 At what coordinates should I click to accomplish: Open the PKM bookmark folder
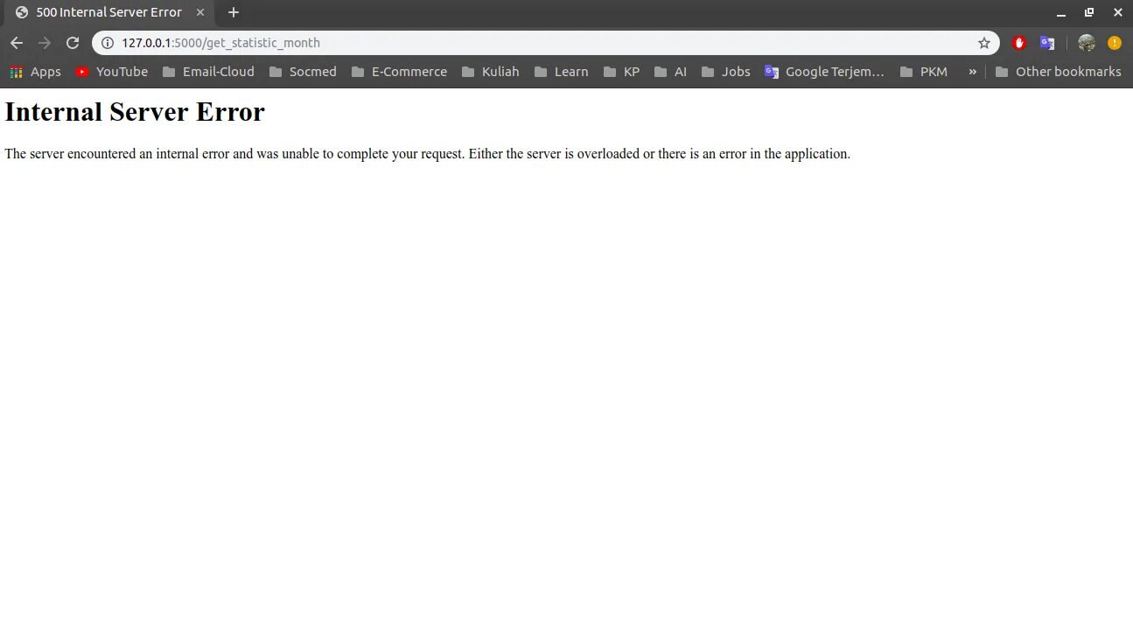point(924,72)
